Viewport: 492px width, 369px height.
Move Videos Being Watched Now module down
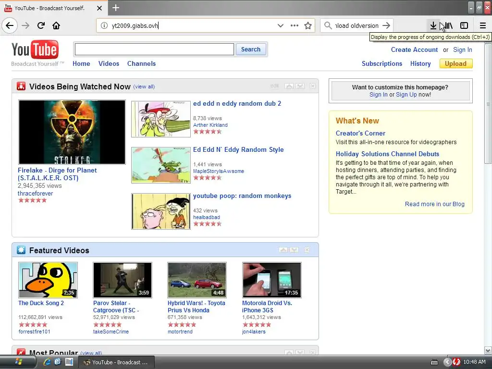point(300,86)
